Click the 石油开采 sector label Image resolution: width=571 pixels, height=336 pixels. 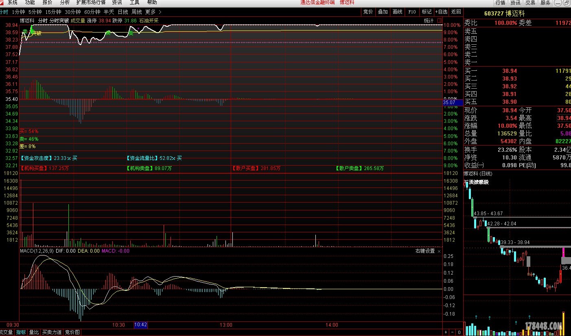point(149,20)
